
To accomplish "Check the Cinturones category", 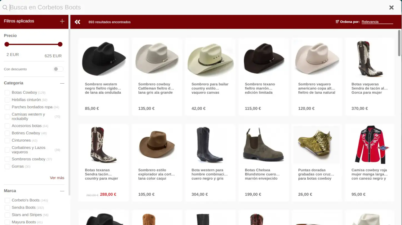I will [7, 141].
